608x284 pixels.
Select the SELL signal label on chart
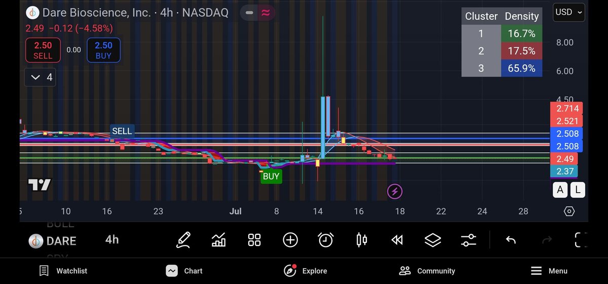(x=122, y=131)
